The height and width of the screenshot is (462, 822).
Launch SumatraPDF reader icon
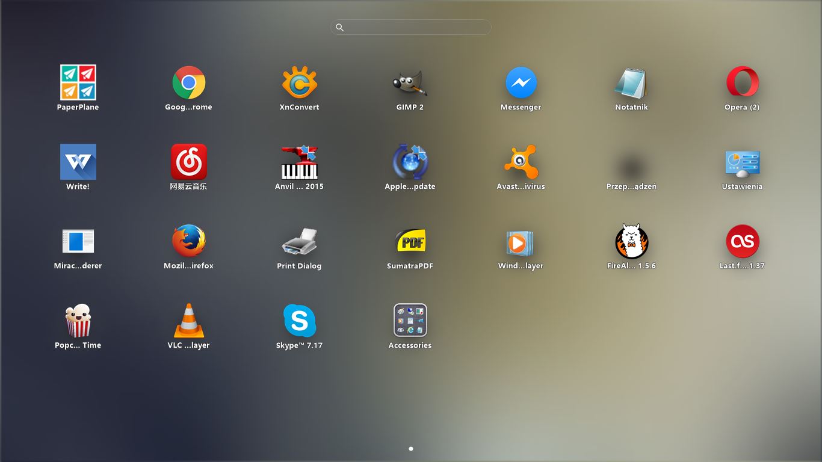pyautogui.click(x=410, y=242)
